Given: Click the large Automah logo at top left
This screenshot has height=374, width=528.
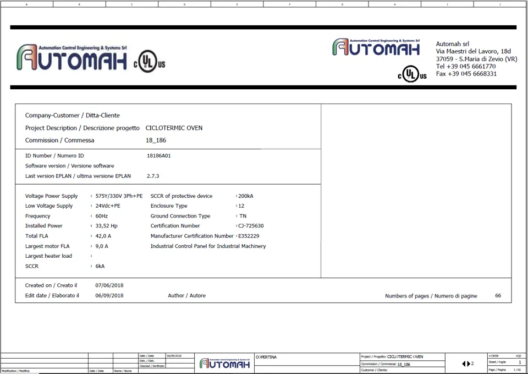Looking at the screenshot, I should pyautogui.click(x=71, y=57).
